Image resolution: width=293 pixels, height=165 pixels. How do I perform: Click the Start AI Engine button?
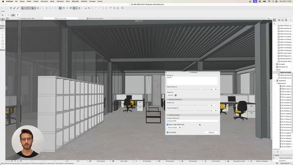(172, 127)
